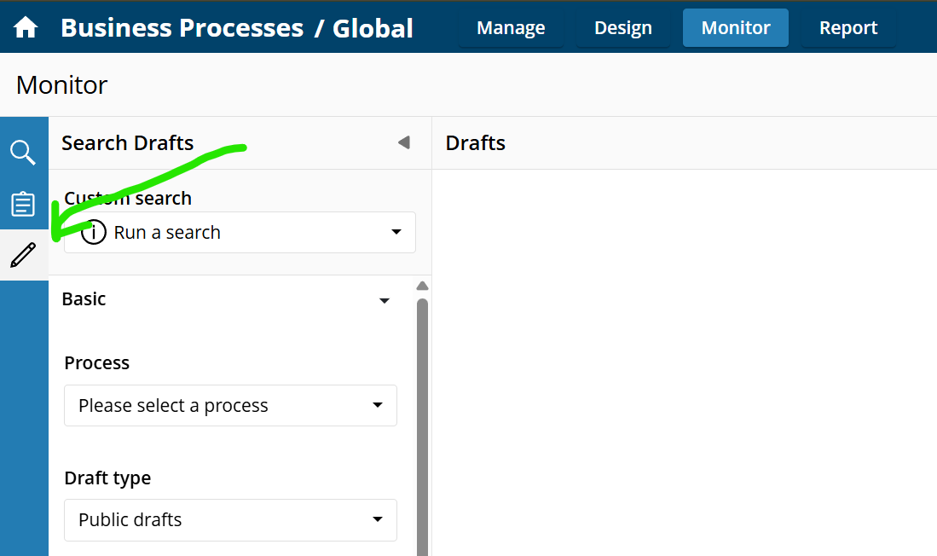Viewport: 937px width, 556px height.
Task: Switch to the Design tab
Action: pyautogui.click(x=622, y=28)
